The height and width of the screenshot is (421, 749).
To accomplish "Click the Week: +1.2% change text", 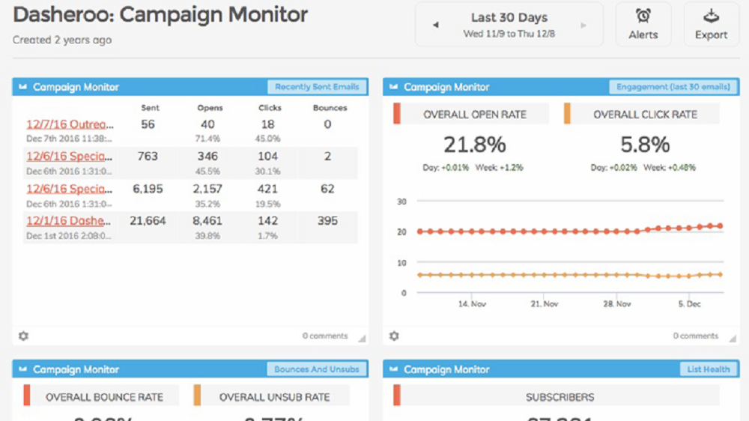I will 499,168.
